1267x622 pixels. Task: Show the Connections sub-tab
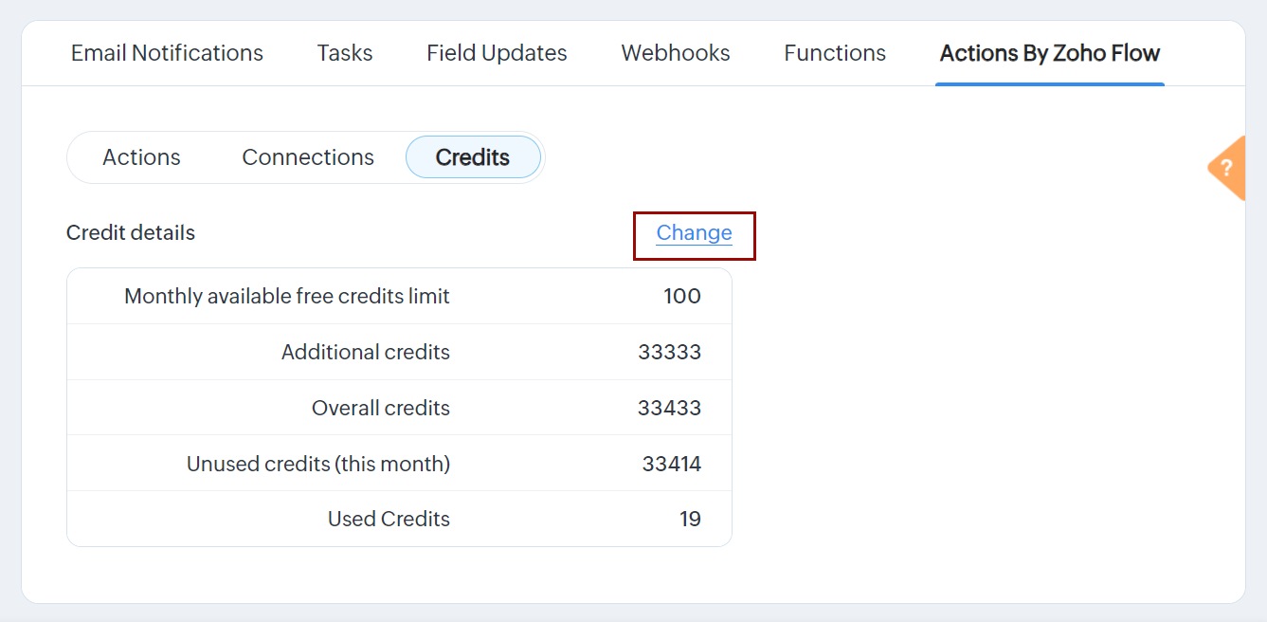308,157
